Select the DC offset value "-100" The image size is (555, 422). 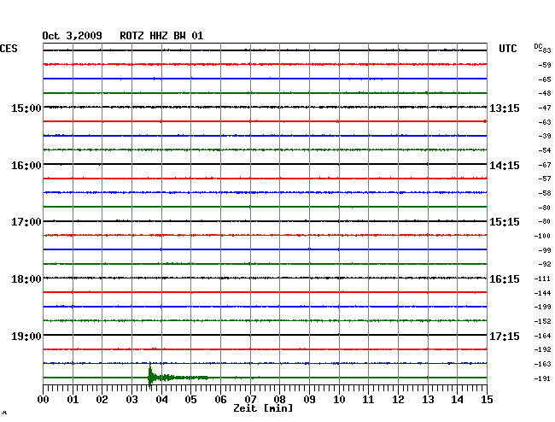point(542,236)
